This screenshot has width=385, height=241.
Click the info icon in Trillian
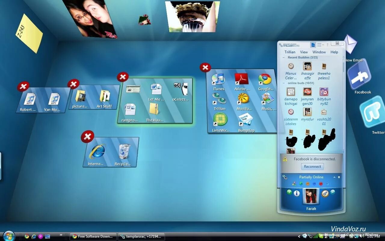tap(297, 193)
